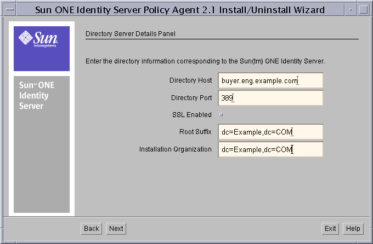Screen dimensions: 373x244
Task: Exit the install wizard
Action: coord(330,229)
